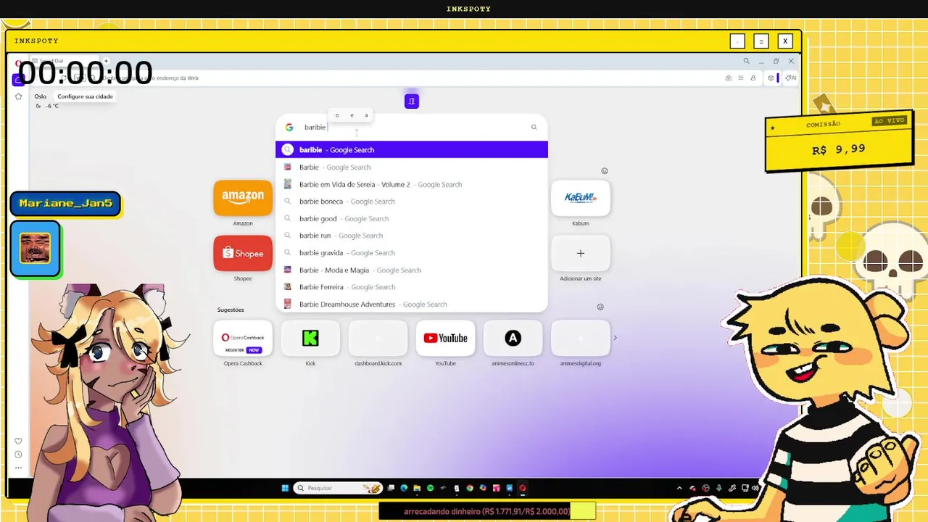Open Spotify from the taskbar
This screenshot has width=928, height=522.
tap(430, 488)
